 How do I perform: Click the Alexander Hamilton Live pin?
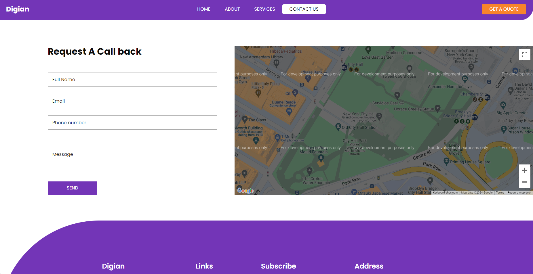pyautogui.click(x=465, y=79)
